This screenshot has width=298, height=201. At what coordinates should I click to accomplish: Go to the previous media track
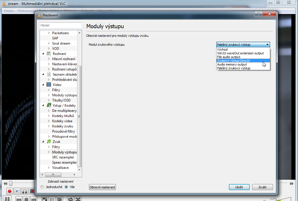tap(19, 199)
